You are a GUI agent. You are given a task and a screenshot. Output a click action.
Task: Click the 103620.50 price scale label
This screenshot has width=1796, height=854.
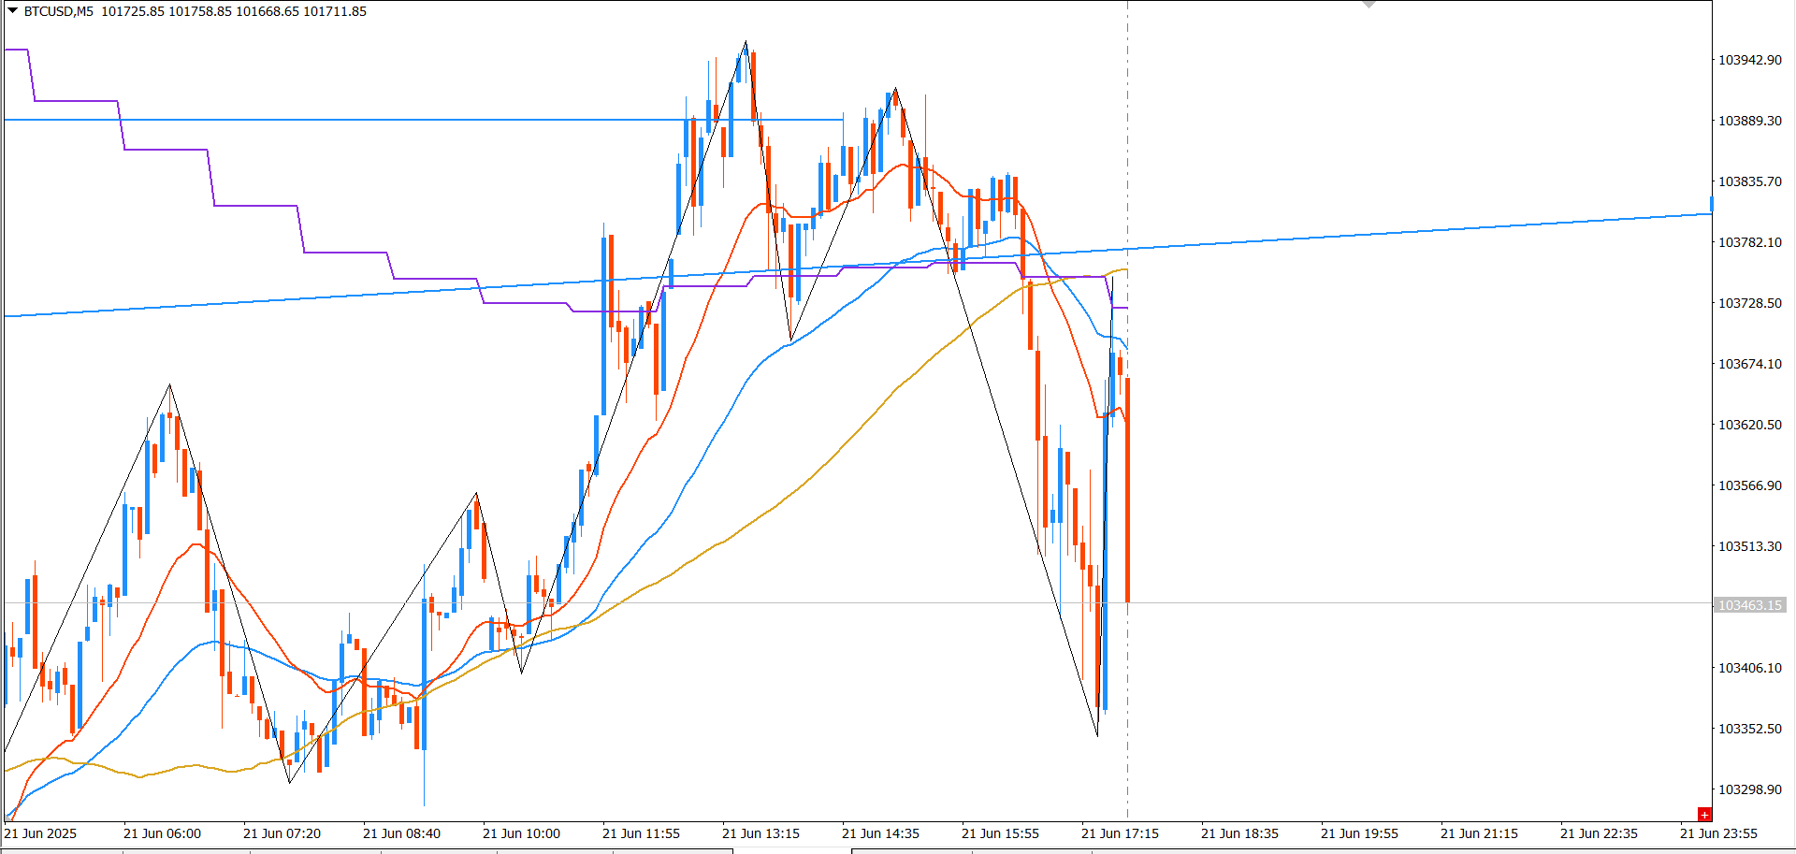[1750, 425]
